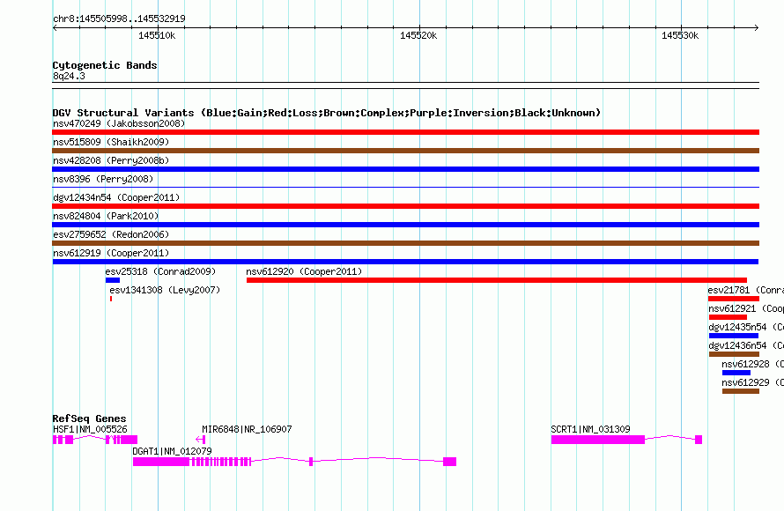This screenshot has width=784, height=511.
Task: Select the nsv824804 (Park2010) blue bar
Action: [x=405, y=225]
